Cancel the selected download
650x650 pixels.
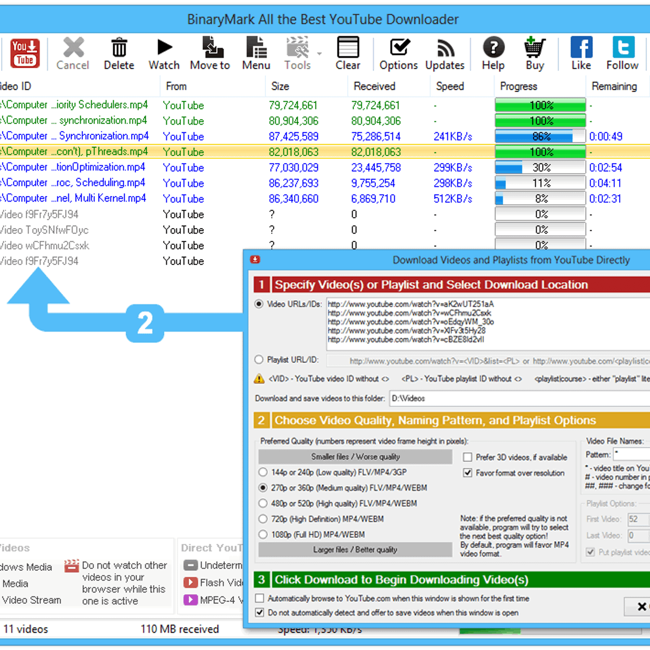pos(73,54)
